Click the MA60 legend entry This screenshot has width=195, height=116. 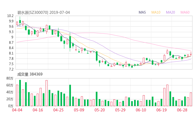point(185,12)
